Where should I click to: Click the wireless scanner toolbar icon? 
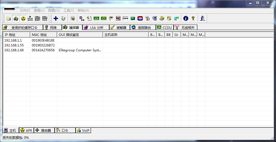coord(176,18)
